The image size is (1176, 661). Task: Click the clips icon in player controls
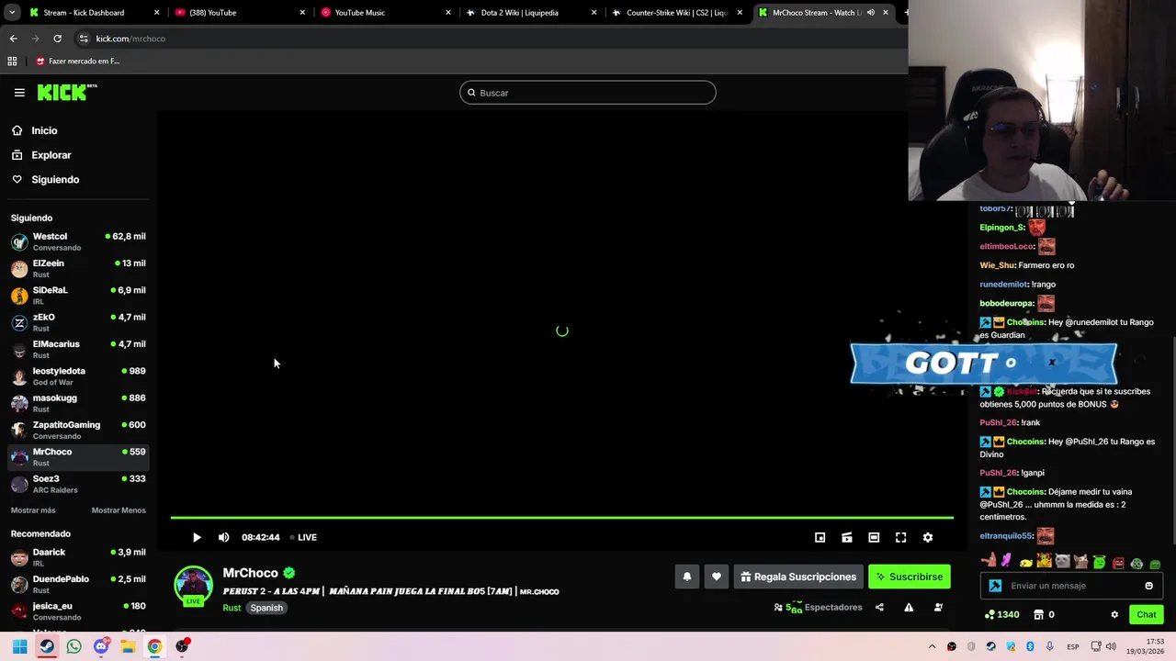[x=847, y=538]
